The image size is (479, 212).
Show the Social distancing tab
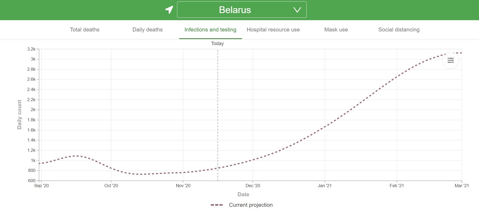point(399,30)
